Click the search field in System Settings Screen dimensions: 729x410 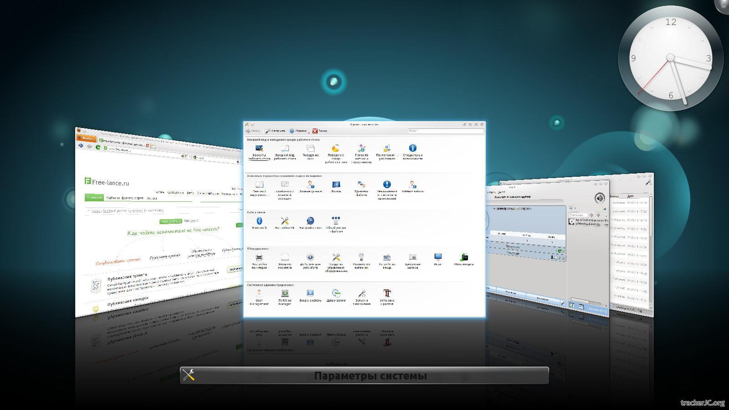[446, 131]
